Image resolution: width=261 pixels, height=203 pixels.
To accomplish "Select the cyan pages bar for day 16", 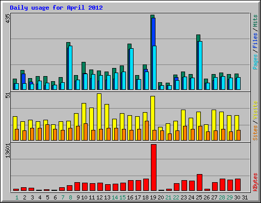I will pos(132,69).
